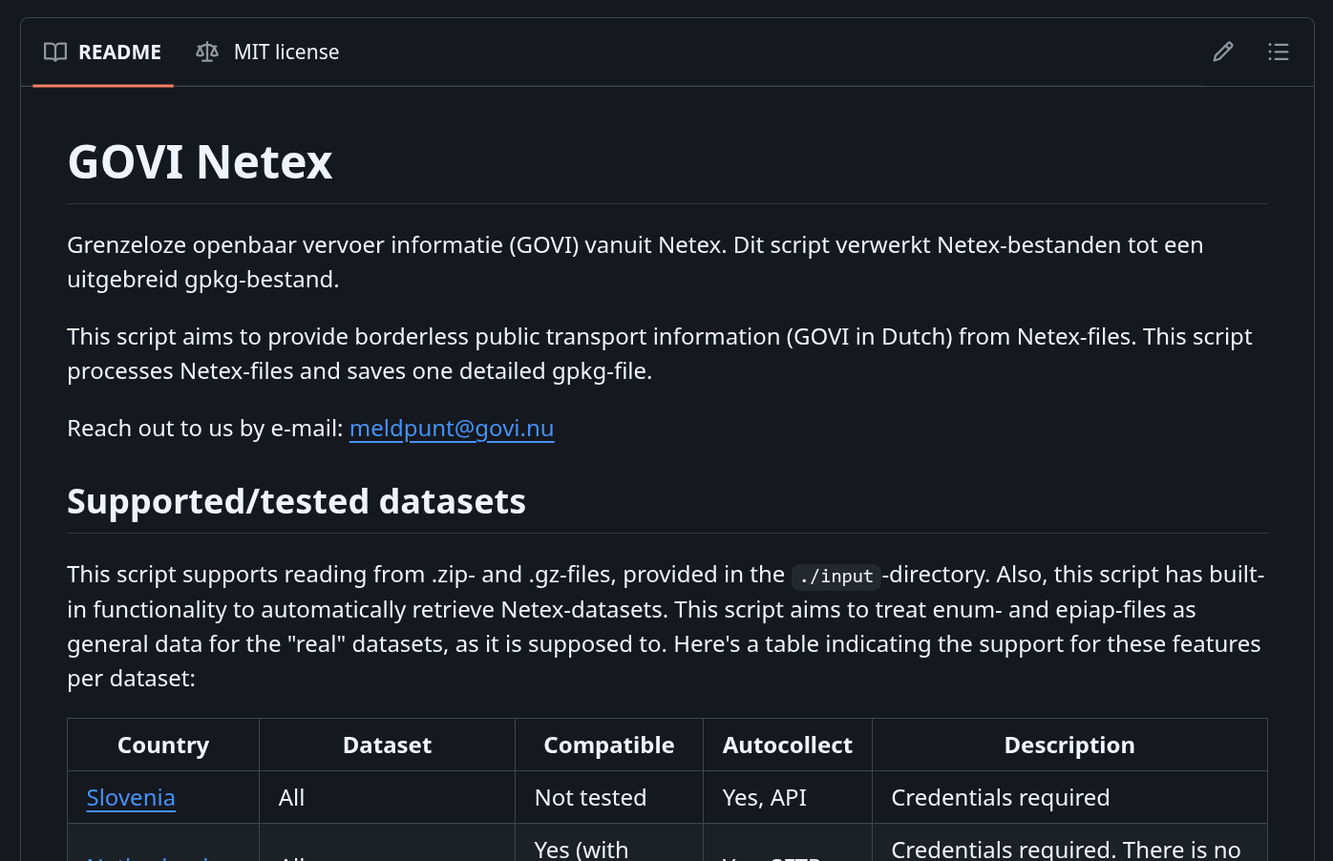
Task: Open the meldpunt@govi.nu email link
Action: click(x=452, y=429)
